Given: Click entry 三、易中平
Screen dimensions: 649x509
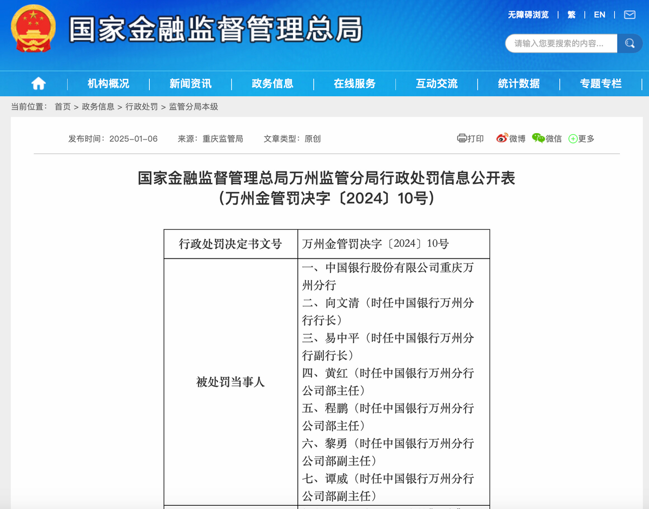Looking at the screenshot, I should 388,347.
